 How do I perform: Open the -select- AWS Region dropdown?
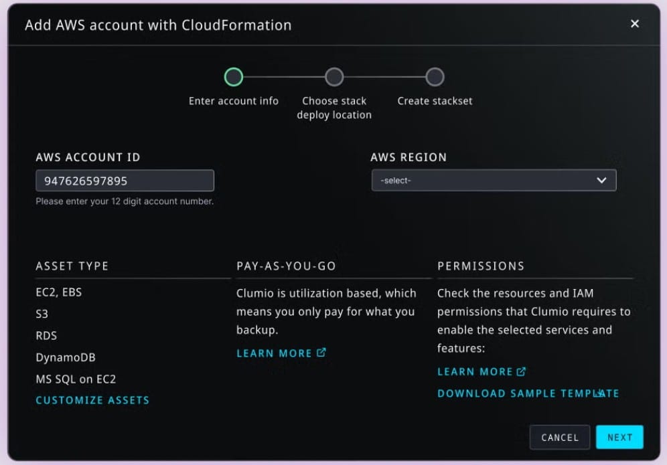point(494,180)
